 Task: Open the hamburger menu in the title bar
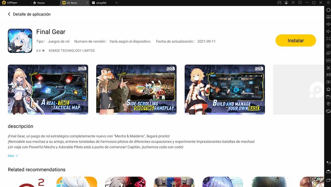293,3
